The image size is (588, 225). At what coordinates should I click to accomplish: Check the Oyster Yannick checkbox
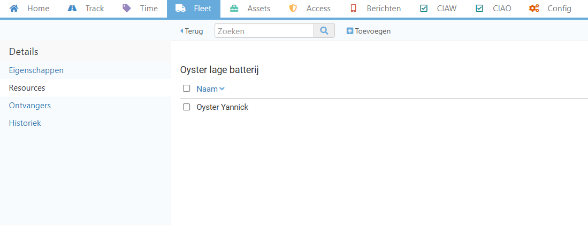click(x=187, y=107)
